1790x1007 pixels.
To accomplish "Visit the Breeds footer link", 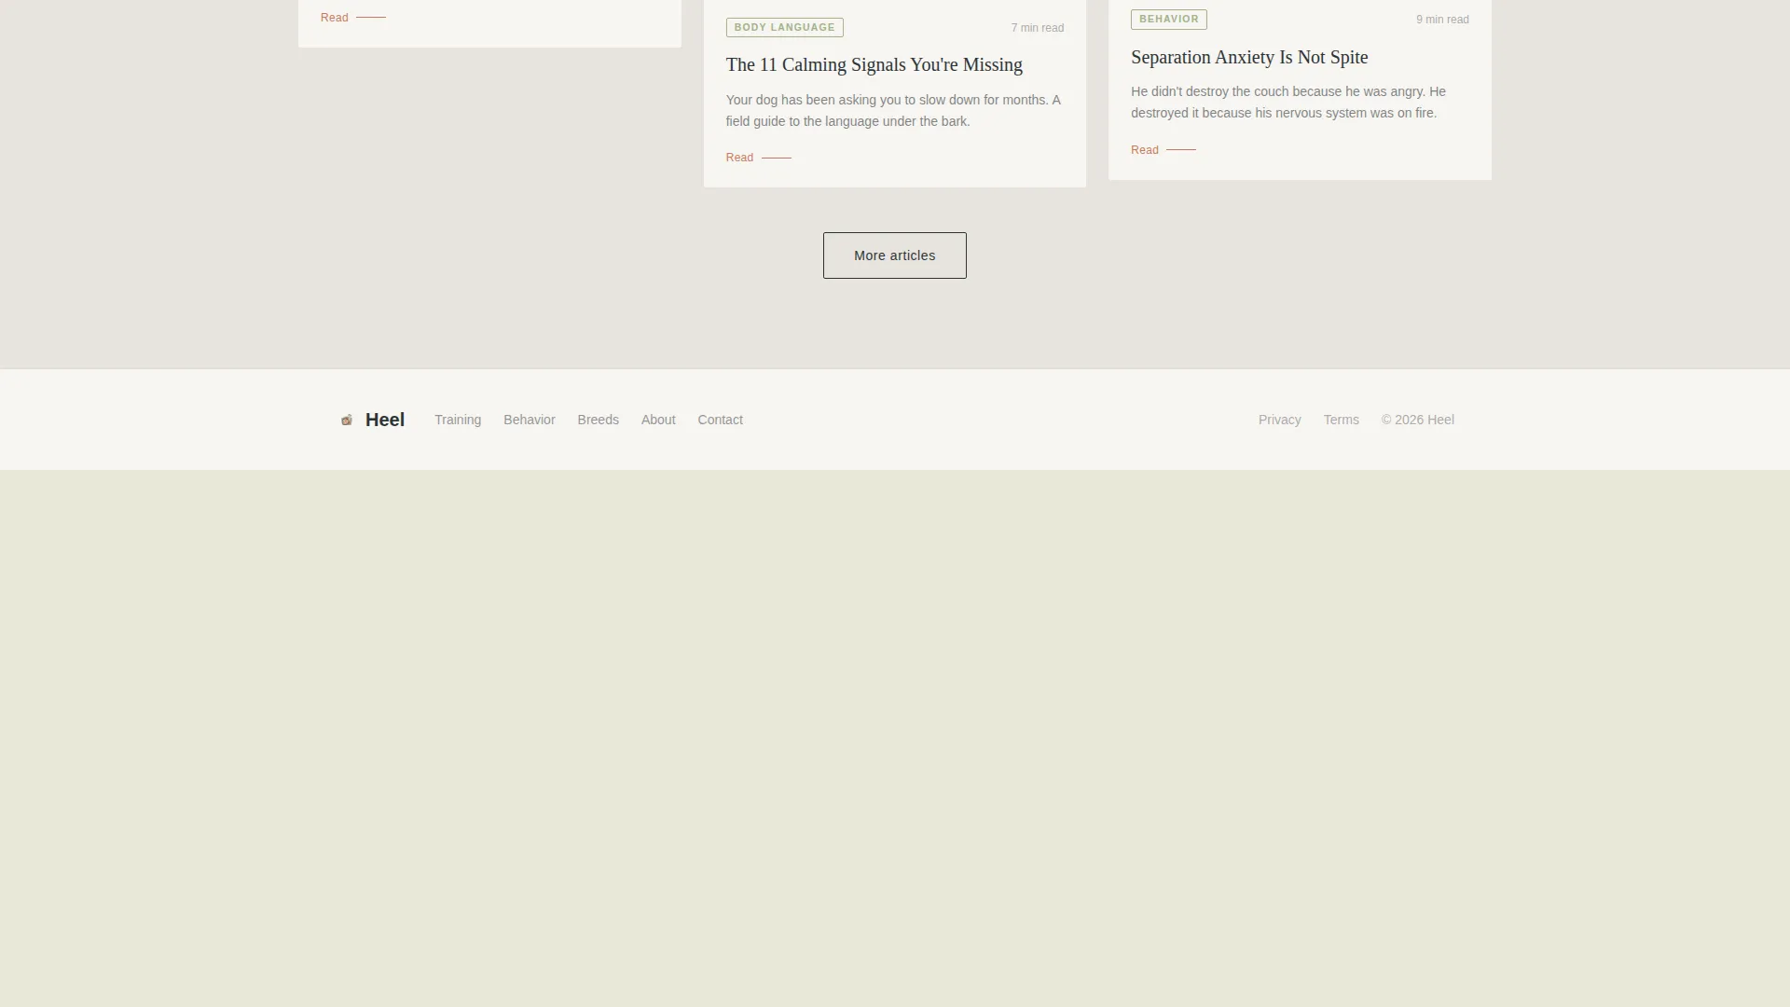I will (598, 420).
